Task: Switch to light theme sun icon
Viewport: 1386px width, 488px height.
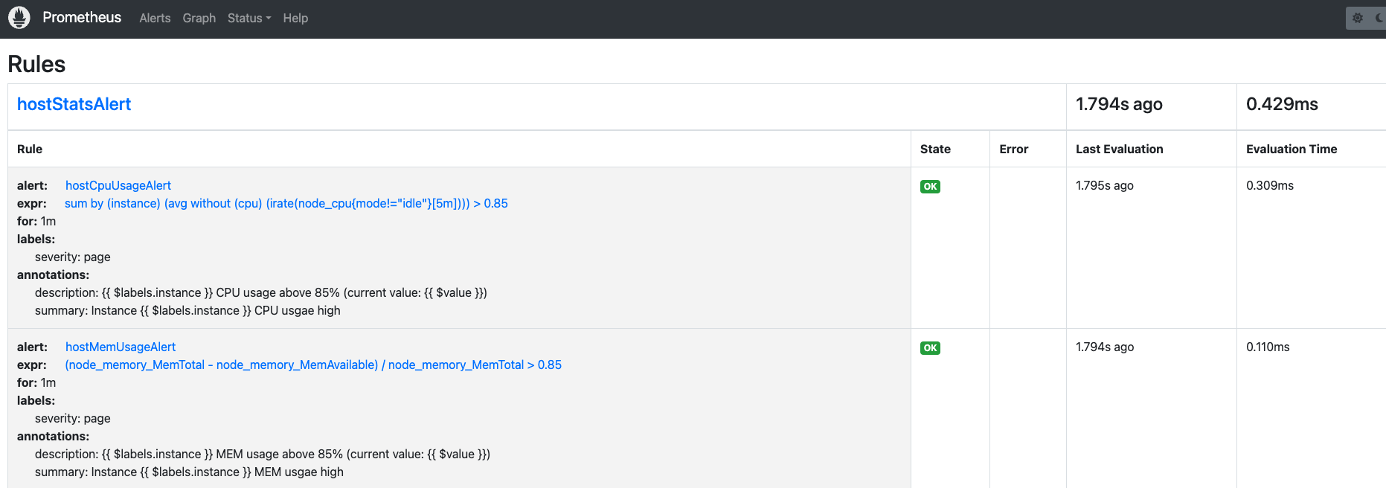Action: [x=1358, y=18]
